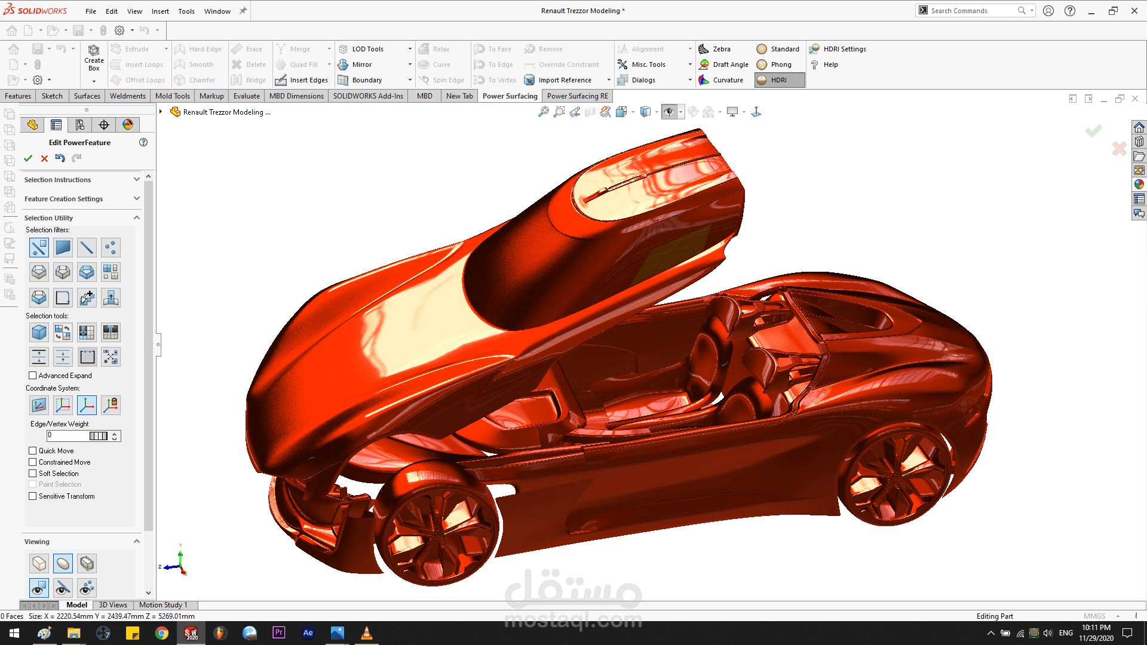Image resolution: width=1147 pixels, height=645 pixels.
Task: Click the Create Box tool
Action: [94, 58]
